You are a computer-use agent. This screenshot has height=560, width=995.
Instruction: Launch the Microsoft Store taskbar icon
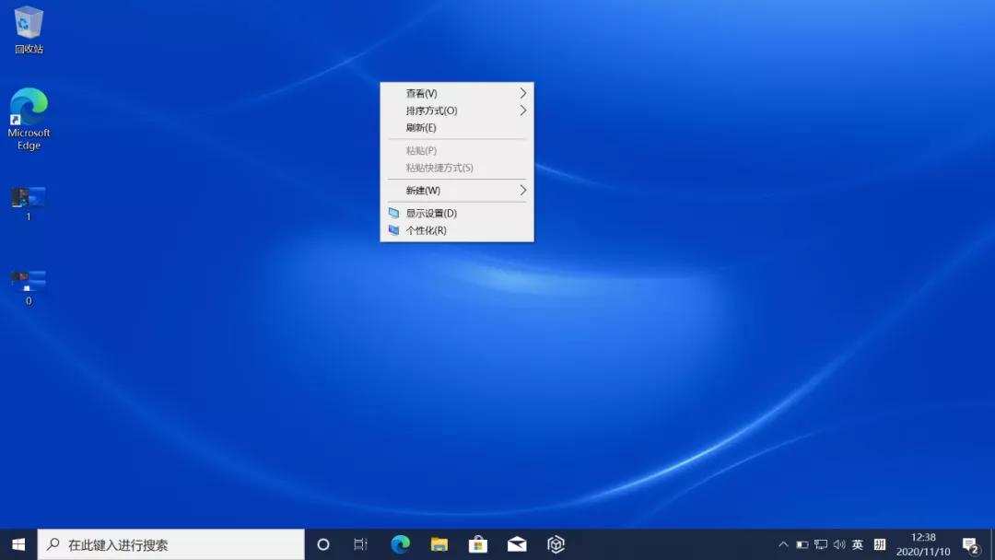(477, 543)
